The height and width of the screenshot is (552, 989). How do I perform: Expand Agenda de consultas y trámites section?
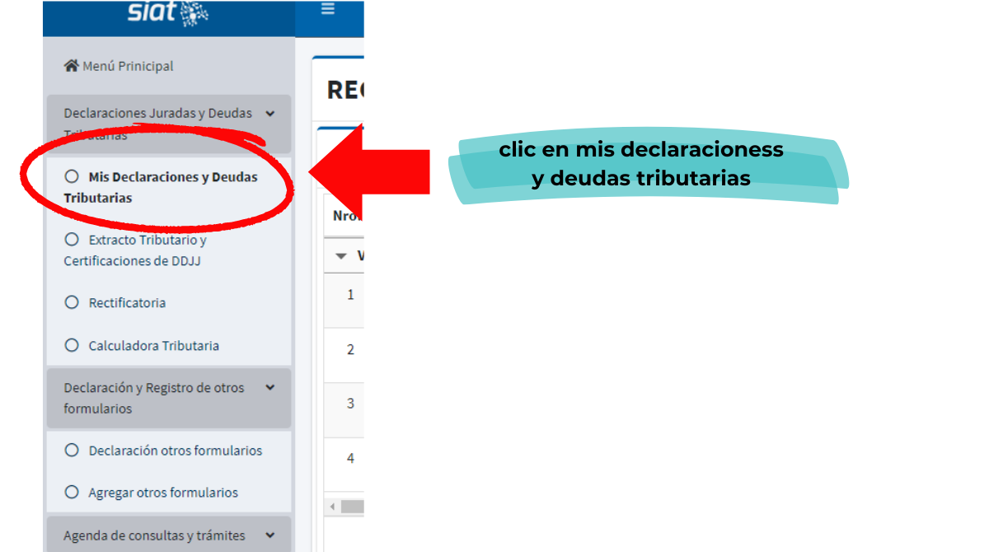(x=169, y=535)
